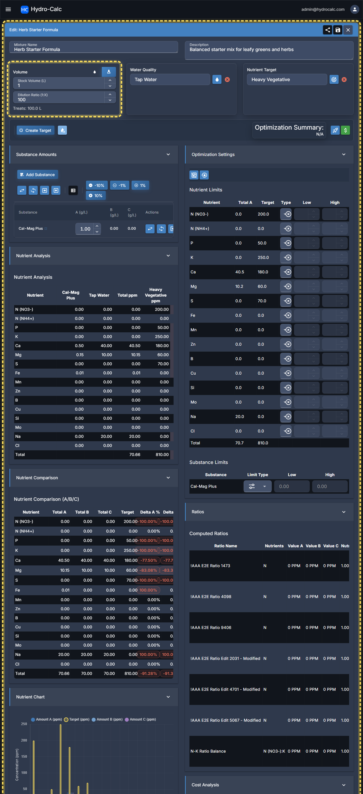Click the drag handle next to Cal-Mag Plus

point(46,229)
